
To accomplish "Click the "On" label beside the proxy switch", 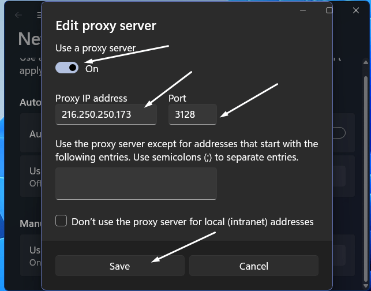I will coord(92,69).
